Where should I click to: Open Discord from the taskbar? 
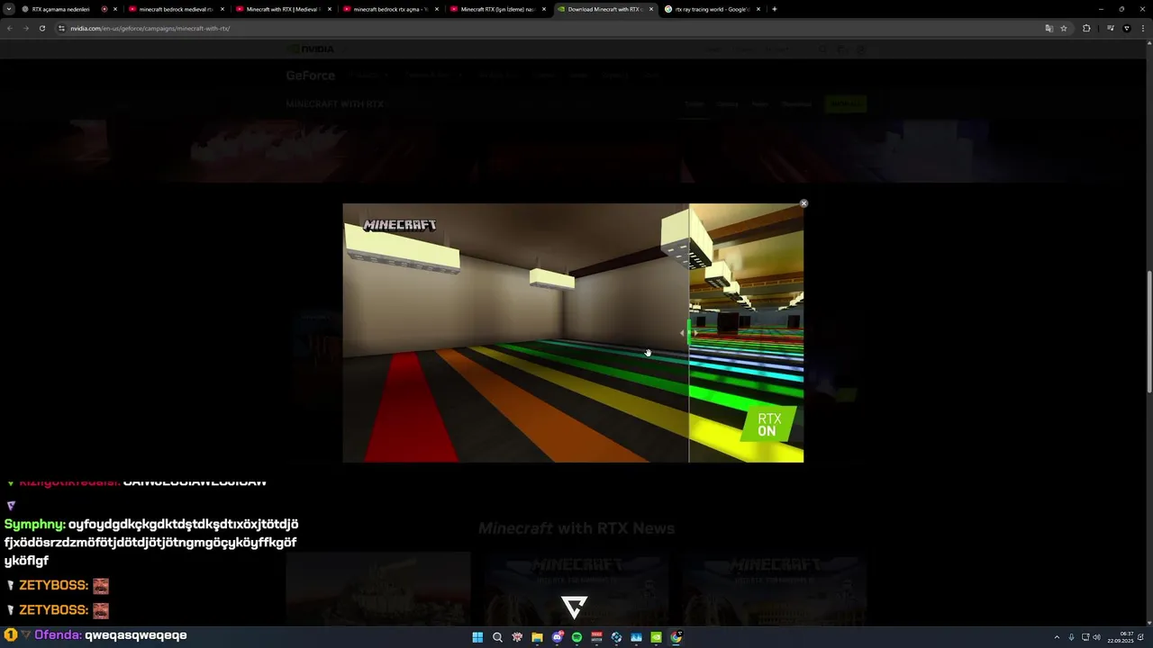pyautogui.click(x=557, y=637)
